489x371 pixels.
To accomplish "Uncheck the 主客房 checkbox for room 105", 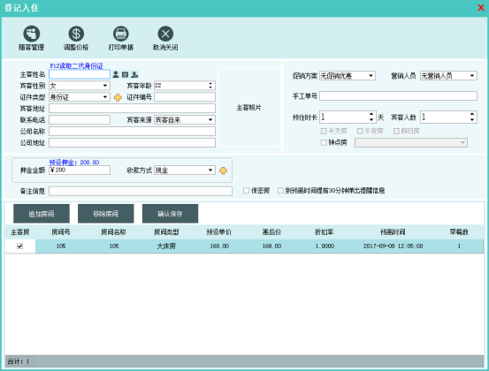I will (20, 246).
